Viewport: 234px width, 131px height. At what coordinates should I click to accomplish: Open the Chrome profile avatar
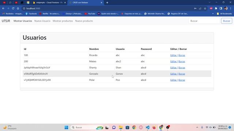pyautogui.click(x=226, y=8)
